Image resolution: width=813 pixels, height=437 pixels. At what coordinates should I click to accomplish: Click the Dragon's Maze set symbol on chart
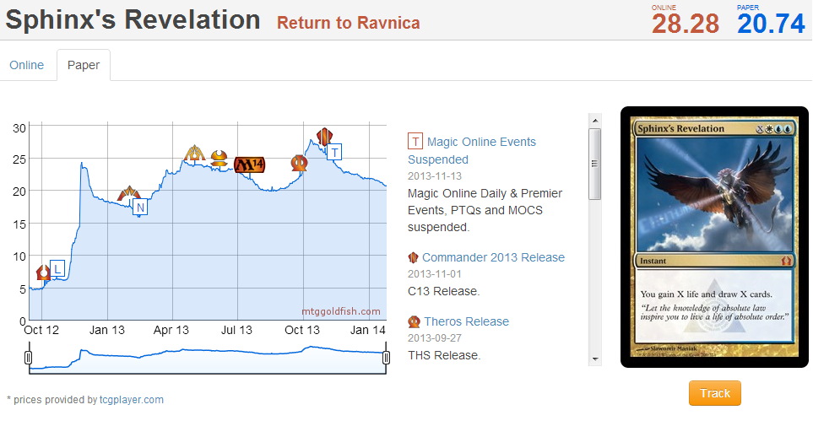195,152
